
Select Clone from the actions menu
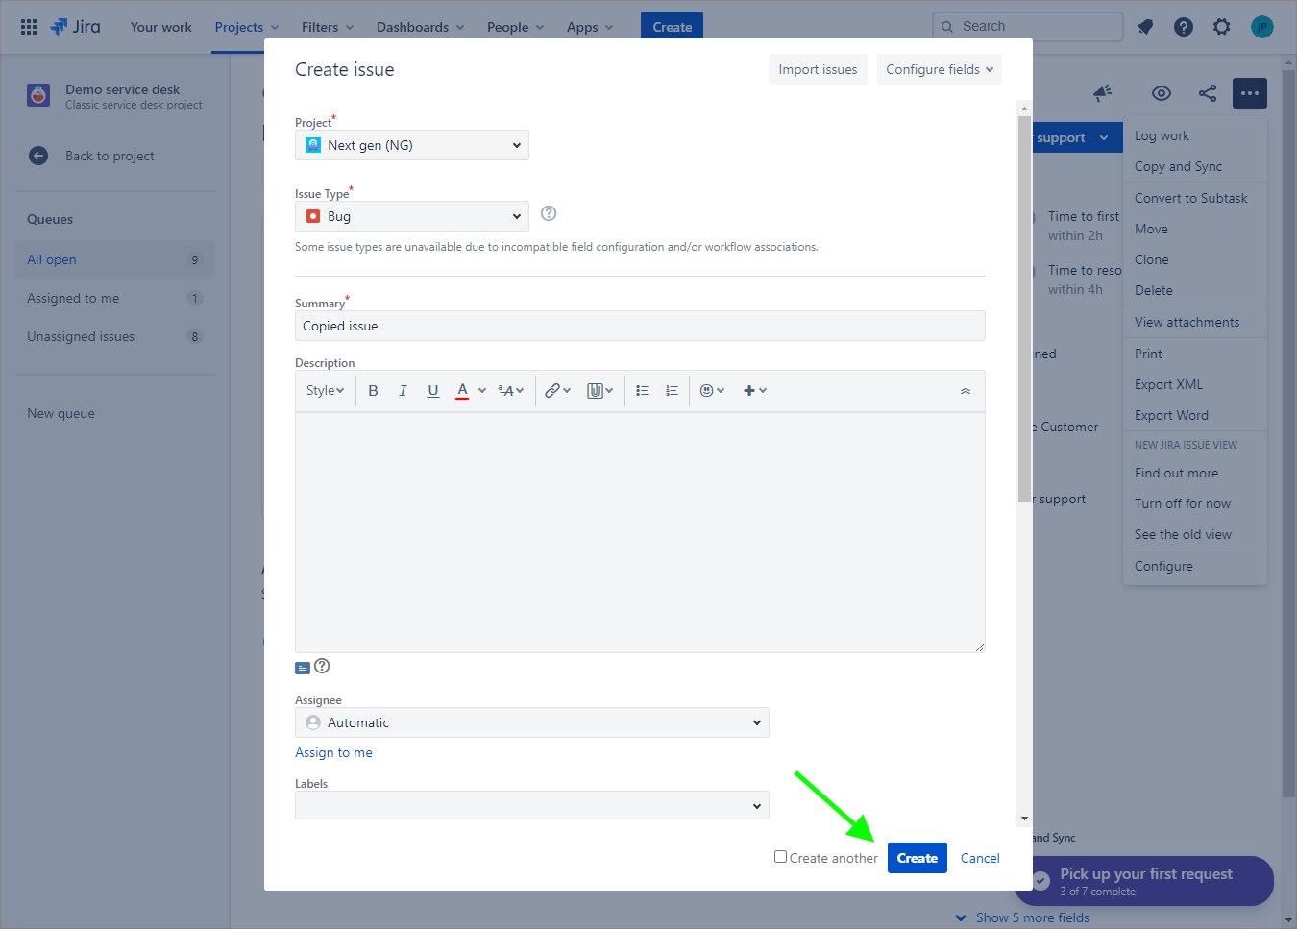point(1151,260)
